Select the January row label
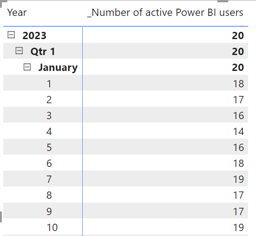 click(58, 67)
